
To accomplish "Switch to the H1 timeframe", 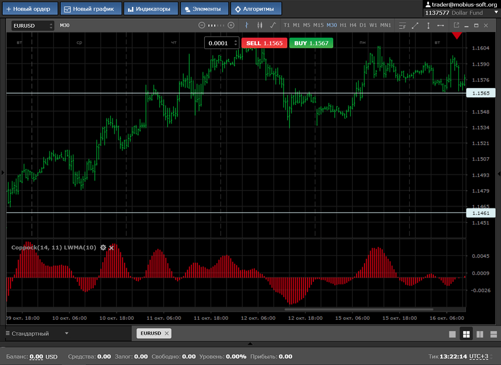I will (343, 25).
